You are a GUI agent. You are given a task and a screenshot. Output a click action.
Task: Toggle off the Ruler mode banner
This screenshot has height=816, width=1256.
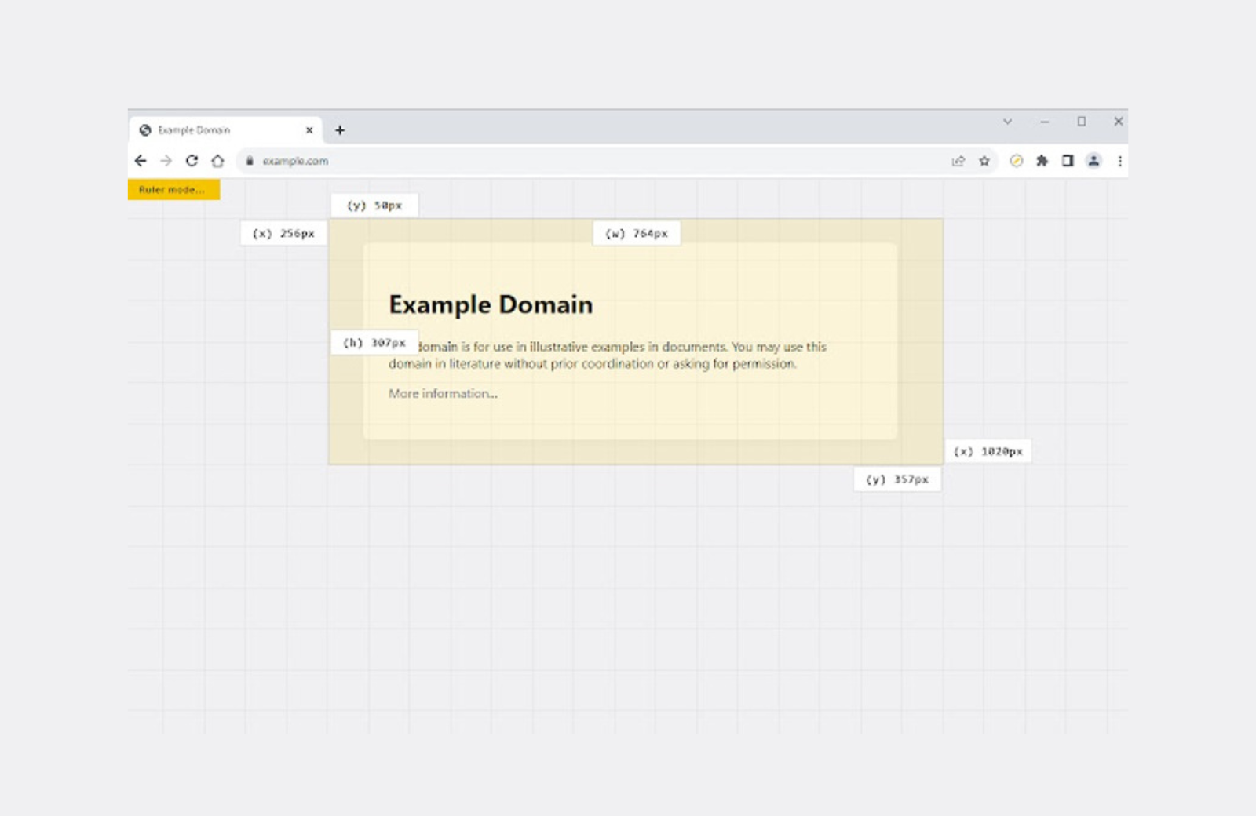(173, 189)
